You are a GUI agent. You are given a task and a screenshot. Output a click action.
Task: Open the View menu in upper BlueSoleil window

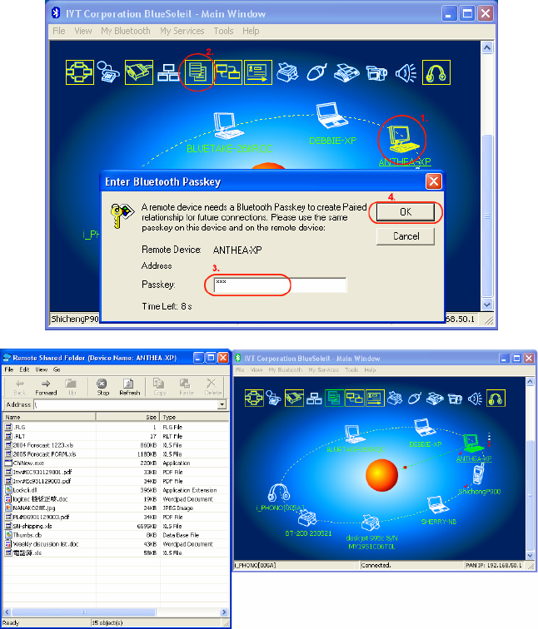click(83, 31)
